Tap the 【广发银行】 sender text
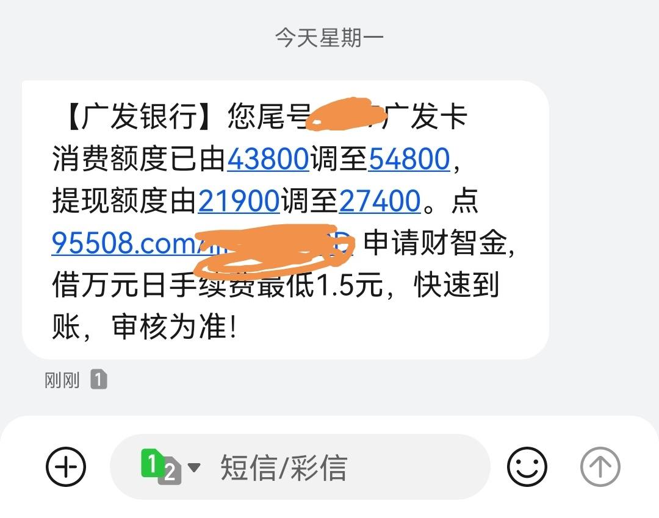Screen dimensions: 659x518 (140, 116)
